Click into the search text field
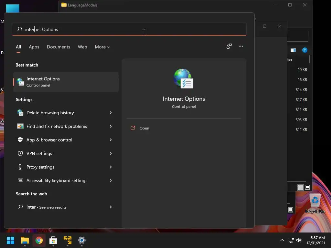The height and width of the screenshot is (248, 331). click(x=129, y=29)
